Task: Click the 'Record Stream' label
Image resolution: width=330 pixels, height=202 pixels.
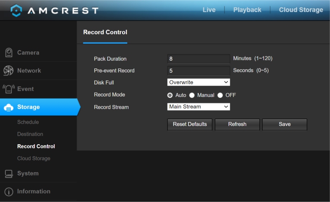Action: pyautogui.click(x=111, y=107)
